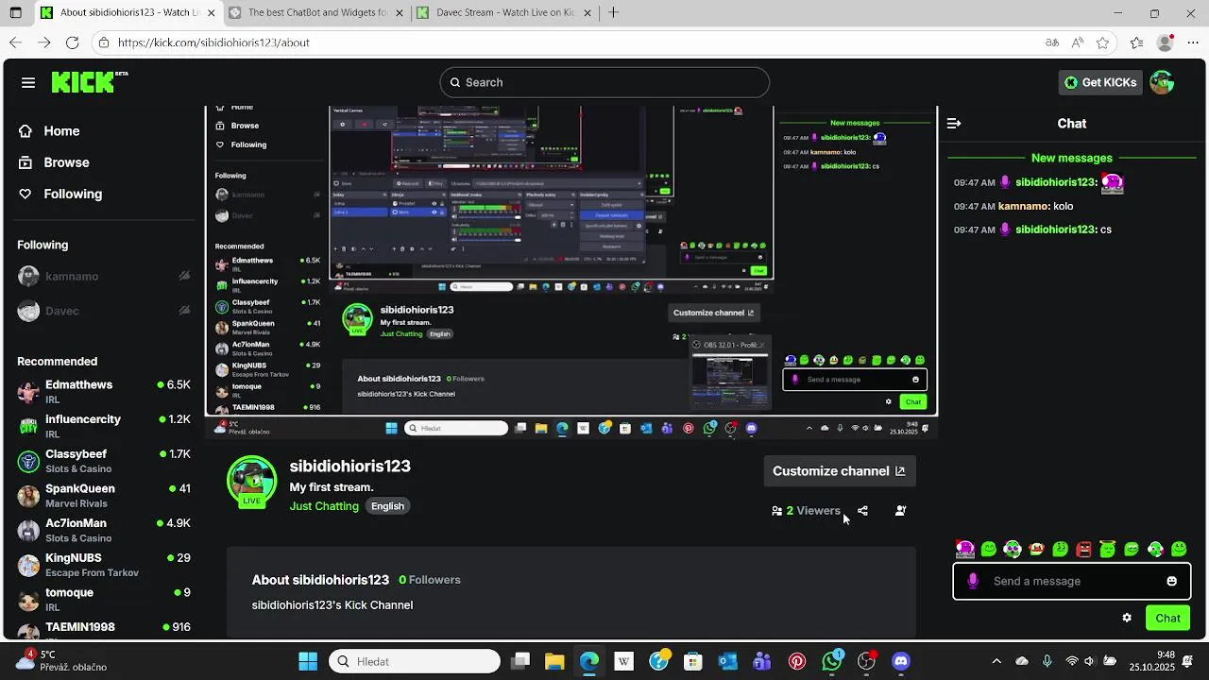Open recommended channel Classybeef
Viewport: 1209px width, 680px height.
[x=104, y=461]
